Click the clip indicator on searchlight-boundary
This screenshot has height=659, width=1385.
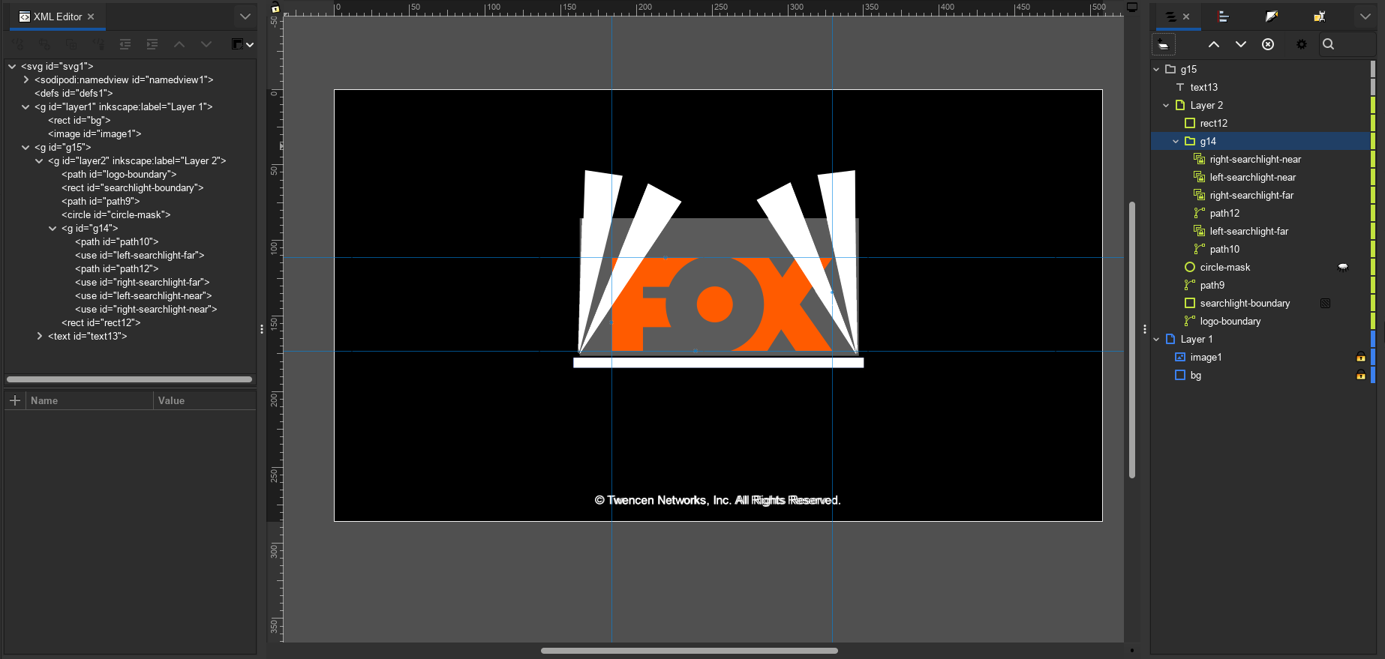coord(1326,304)
